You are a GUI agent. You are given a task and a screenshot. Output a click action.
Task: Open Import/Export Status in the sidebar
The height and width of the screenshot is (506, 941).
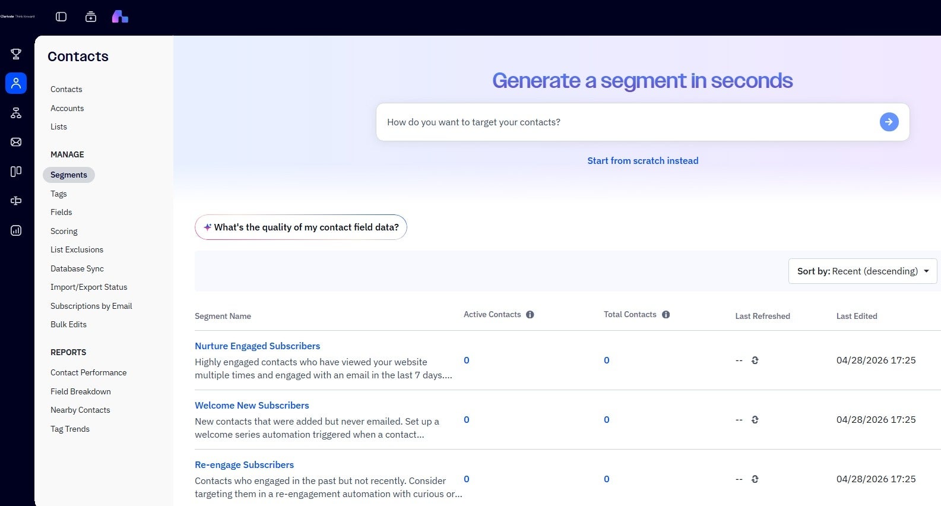pyautogui.click(x=89, y=287)
